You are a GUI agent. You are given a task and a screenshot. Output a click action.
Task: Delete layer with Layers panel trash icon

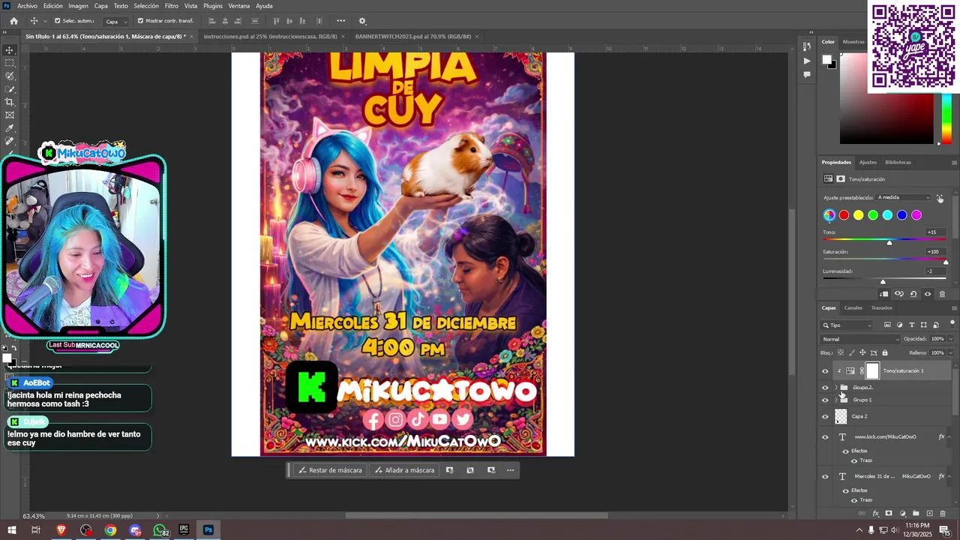(x=943, y=514)
